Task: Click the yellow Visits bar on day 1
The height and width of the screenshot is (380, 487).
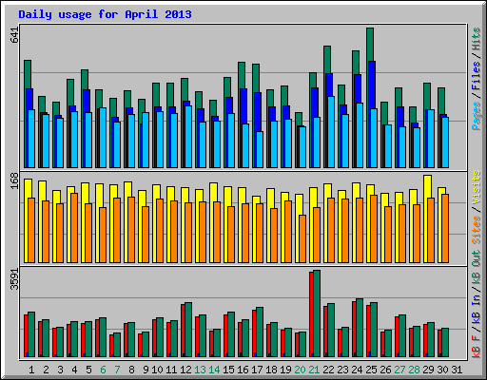Action: [x=28, y=189]
